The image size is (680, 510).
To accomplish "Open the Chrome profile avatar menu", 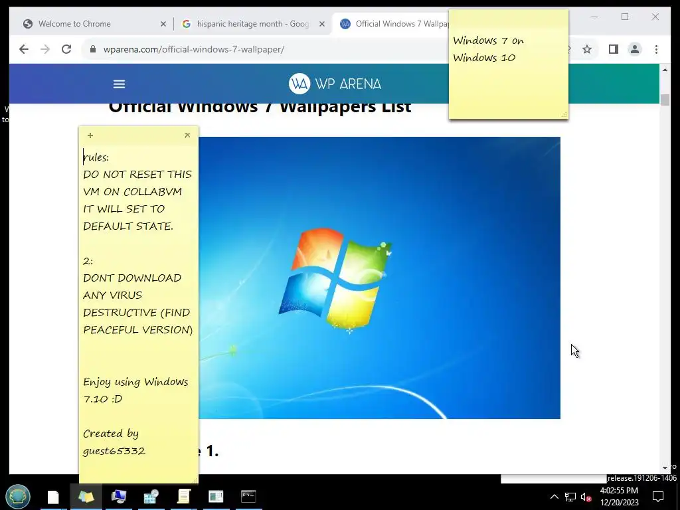I will 634,49.
